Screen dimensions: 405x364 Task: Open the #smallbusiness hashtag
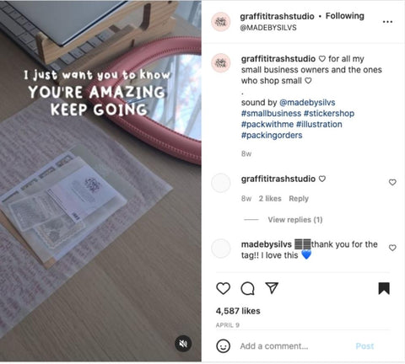[271, 114]
